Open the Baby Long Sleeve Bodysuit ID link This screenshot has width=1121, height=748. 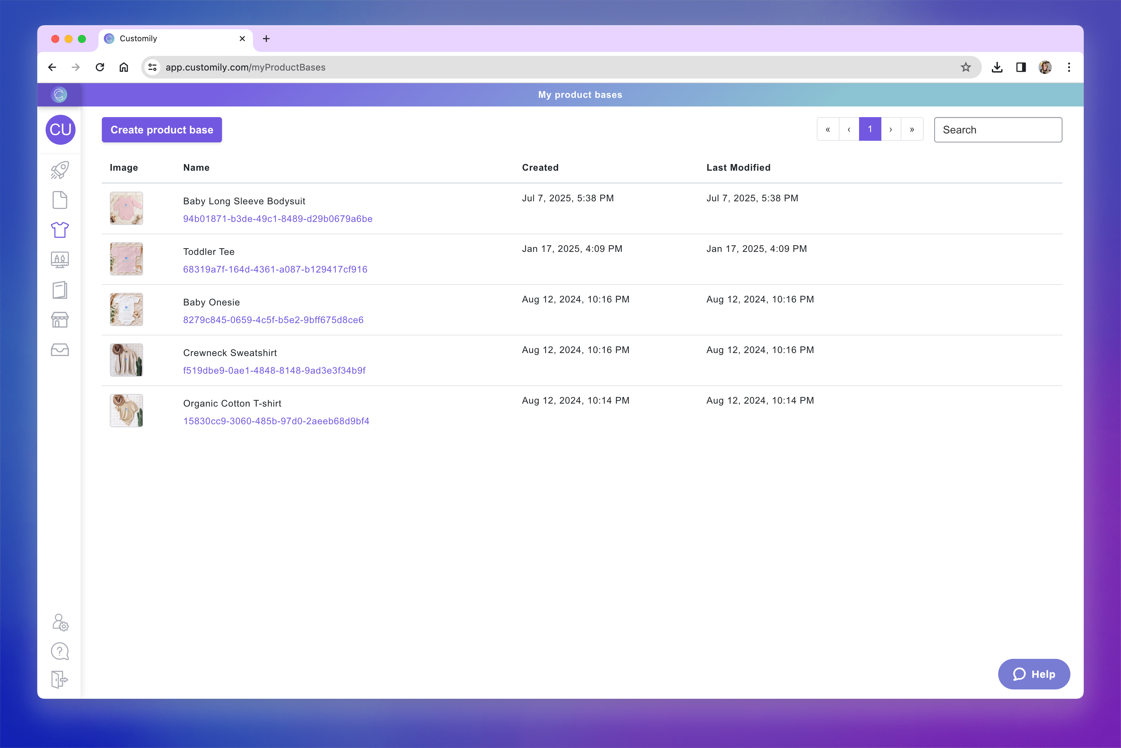point(278,219)
